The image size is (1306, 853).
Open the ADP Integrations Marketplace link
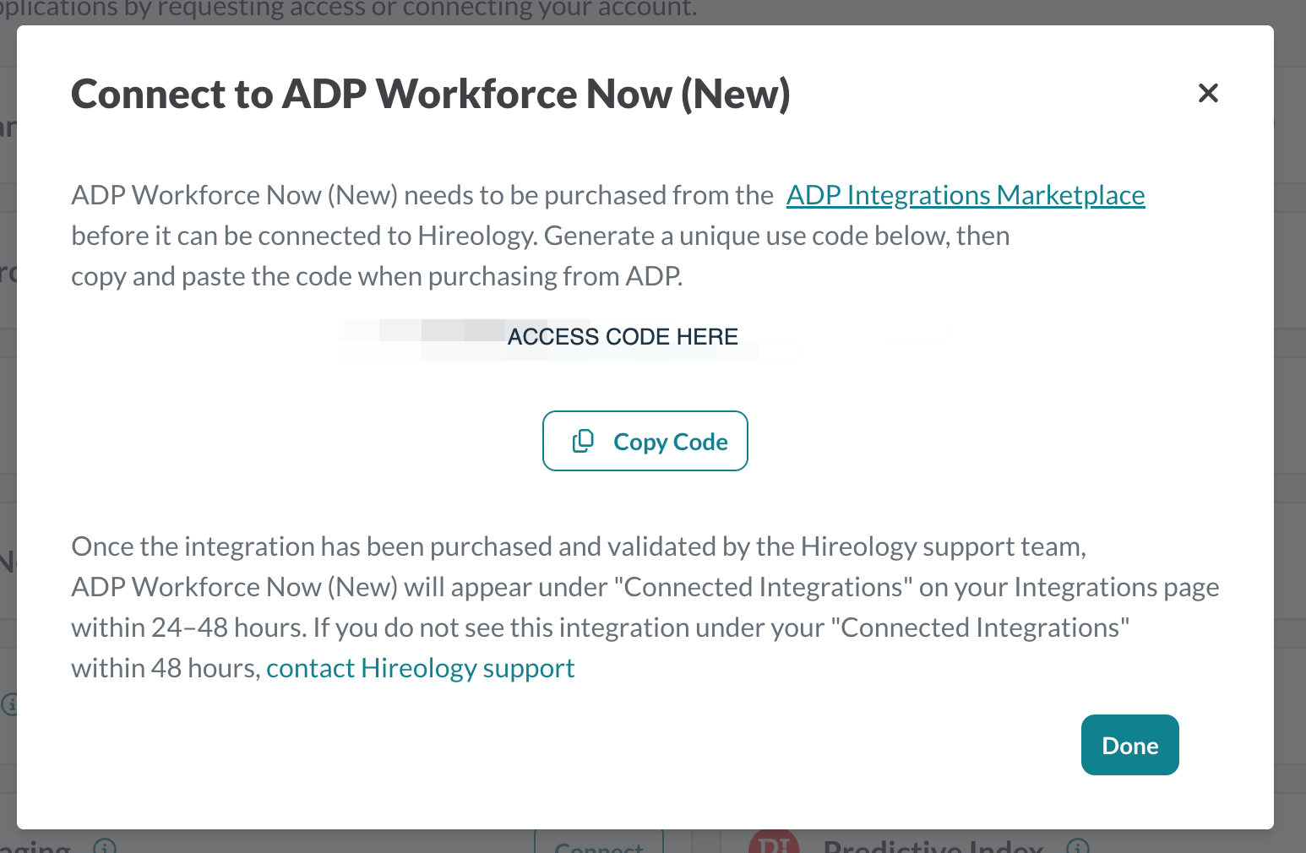(966, 195)
